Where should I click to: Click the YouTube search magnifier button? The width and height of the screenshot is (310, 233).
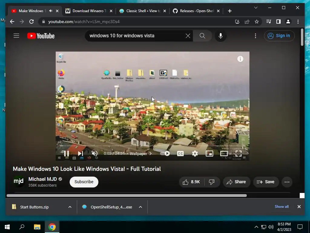(202, 36)
